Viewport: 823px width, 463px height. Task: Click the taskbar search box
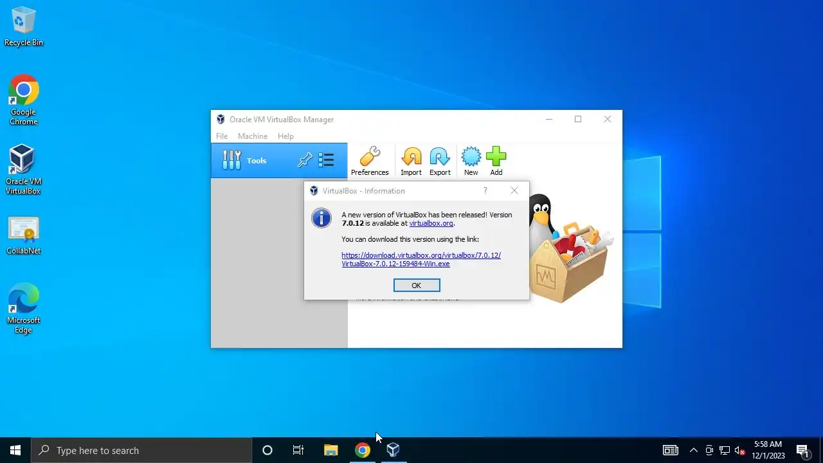coord(141,450)
